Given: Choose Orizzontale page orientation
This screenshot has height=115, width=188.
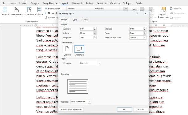Looking at the screenshot, I should coord(79,50).
